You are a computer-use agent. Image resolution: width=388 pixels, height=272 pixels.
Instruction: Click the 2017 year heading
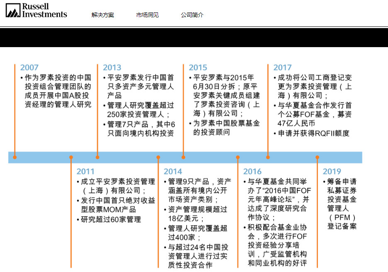(282, 67)
